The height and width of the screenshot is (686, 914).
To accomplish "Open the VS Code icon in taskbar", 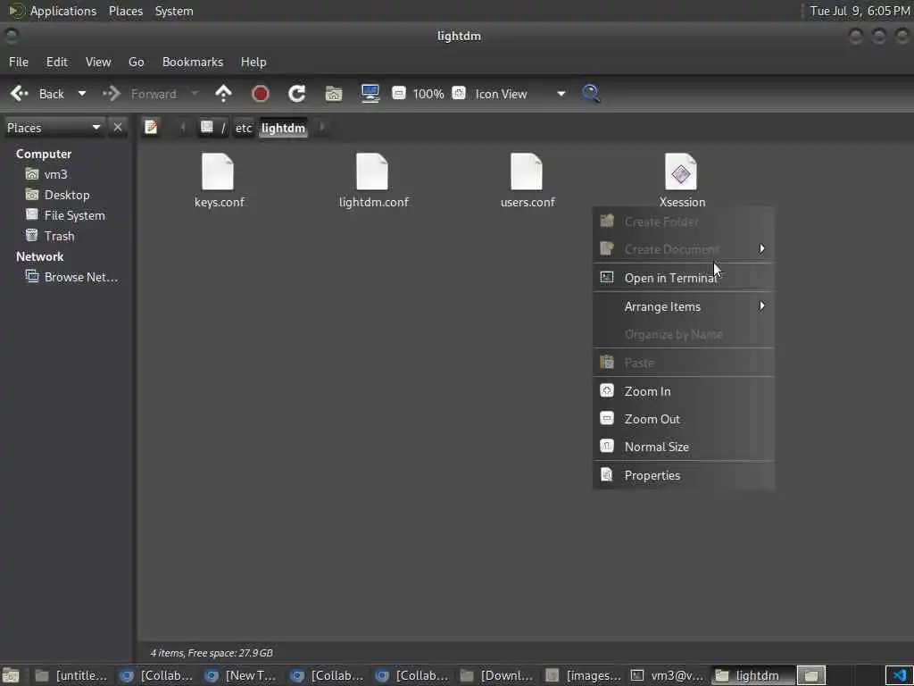I will 900,675.
